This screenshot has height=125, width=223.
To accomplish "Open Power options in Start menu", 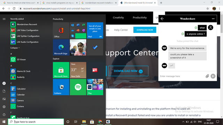I will (4, 115).
